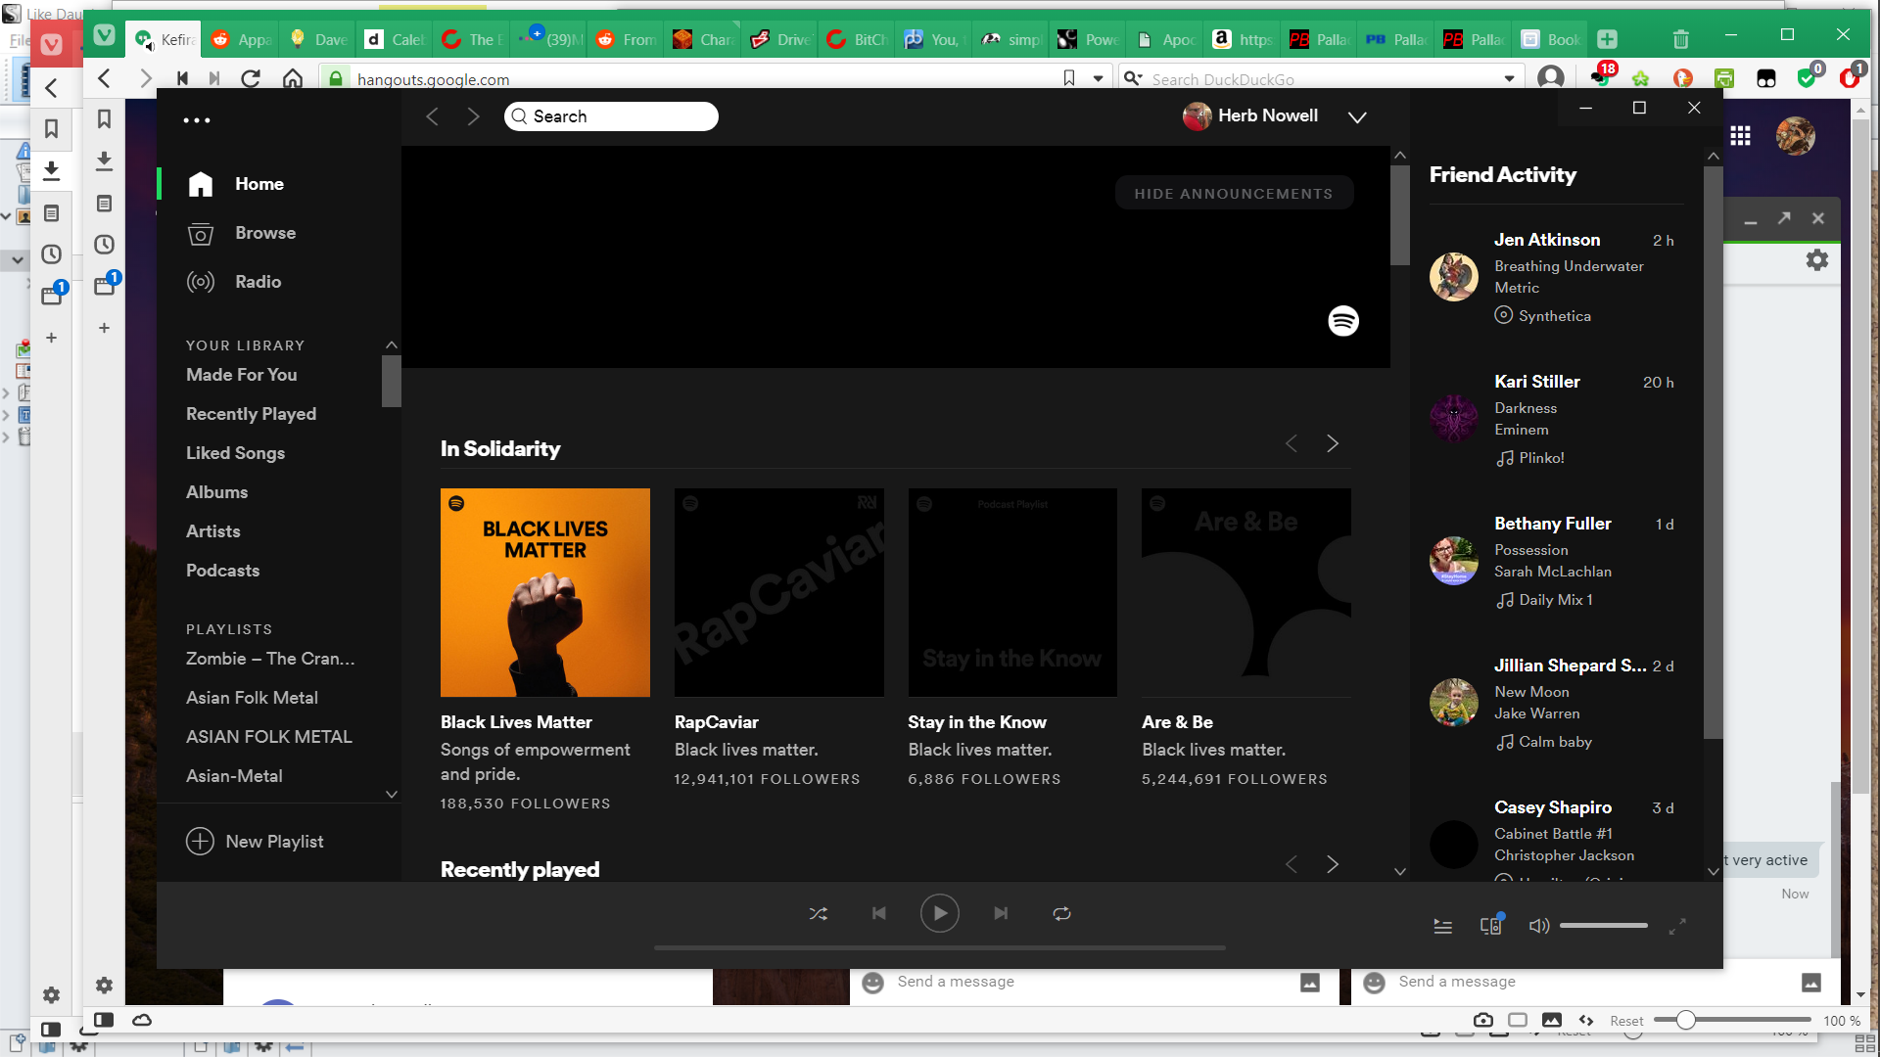The image size is (1880, 1057).
Task: Open the Asian Folk Metal playlist
Action: (252, 698)
